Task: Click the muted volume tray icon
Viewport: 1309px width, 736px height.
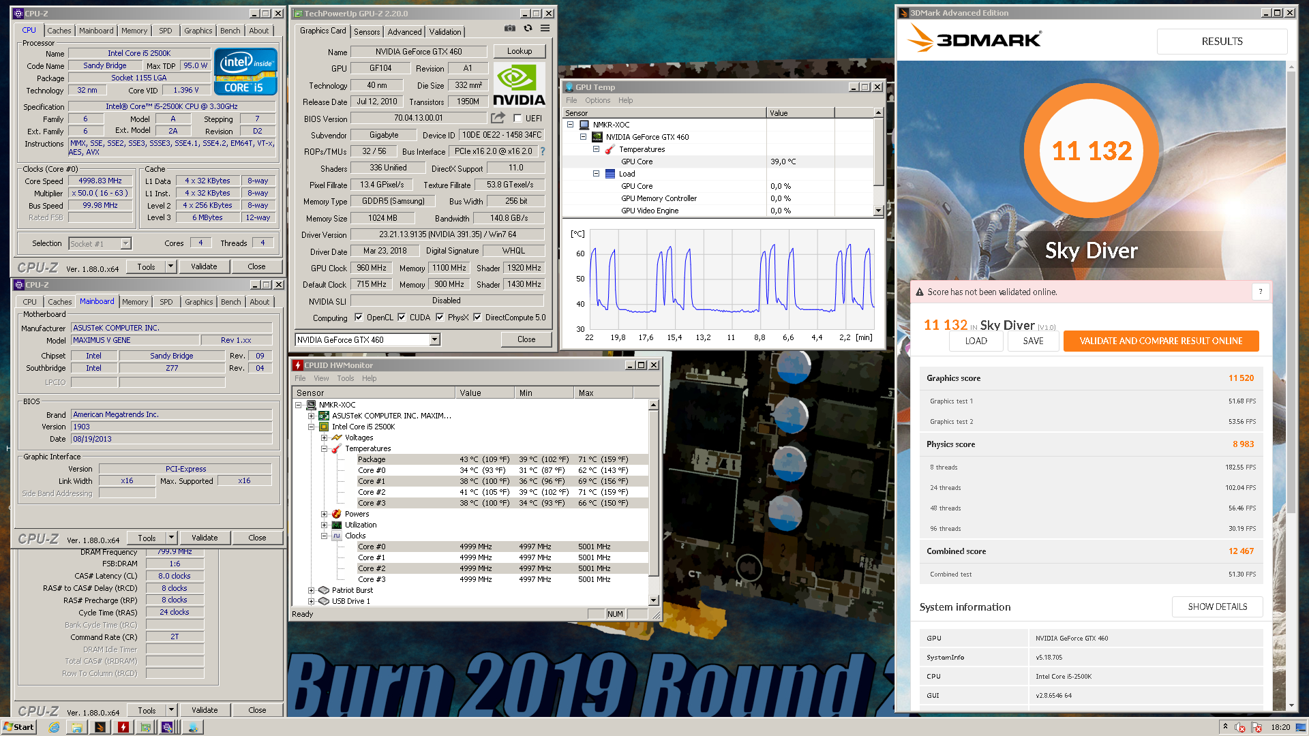Action: click(x=1240, y=727)
